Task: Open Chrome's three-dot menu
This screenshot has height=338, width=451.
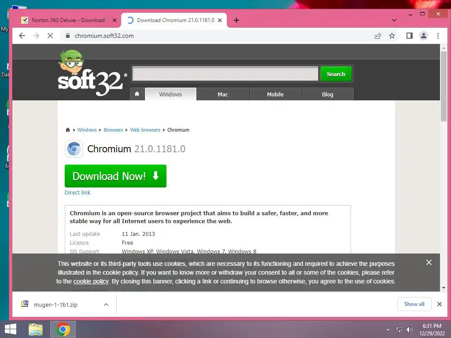Action: click(x=438, y=36)
